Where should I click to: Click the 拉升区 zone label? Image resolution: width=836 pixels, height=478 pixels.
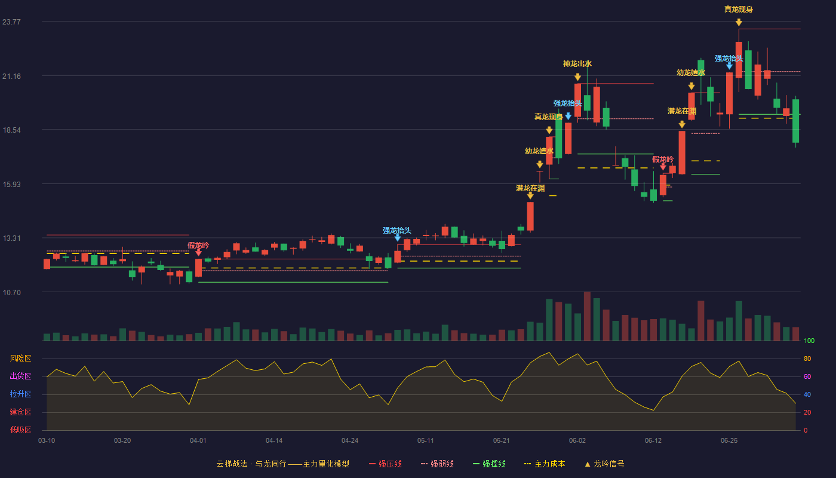coord(20,394)
